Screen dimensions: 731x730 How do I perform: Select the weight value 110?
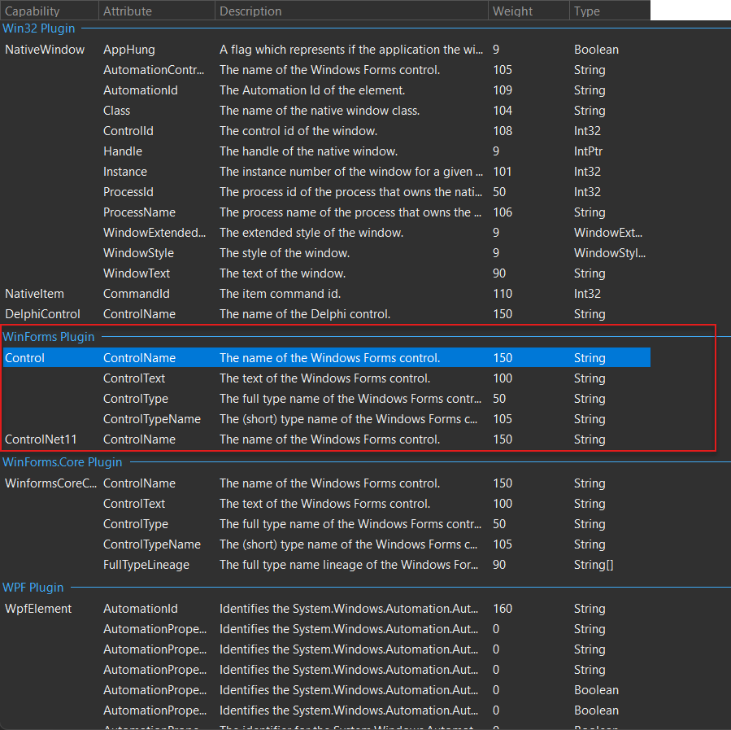coord(503,294)
